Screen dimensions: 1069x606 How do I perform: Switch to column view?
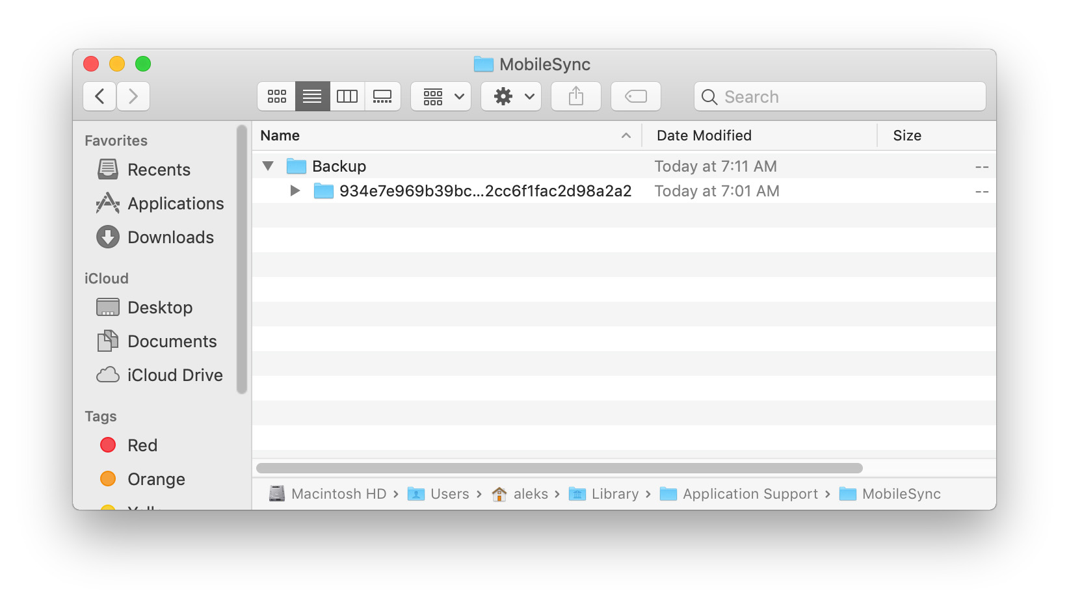tap(347, 96)
